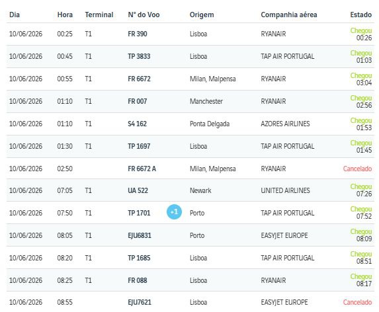Open flight S4 162 from Ponta Delgada
Image resolution: width=379 pixels, height=312 pixels.
[x=190, y=124]
